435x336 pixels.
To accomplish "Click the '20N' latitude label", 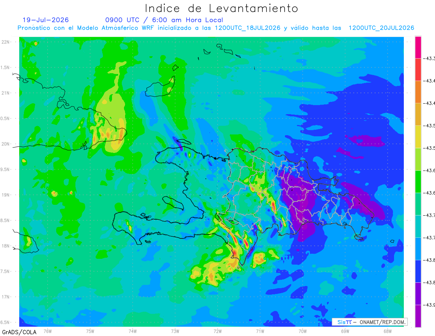I will coord(6,144).
